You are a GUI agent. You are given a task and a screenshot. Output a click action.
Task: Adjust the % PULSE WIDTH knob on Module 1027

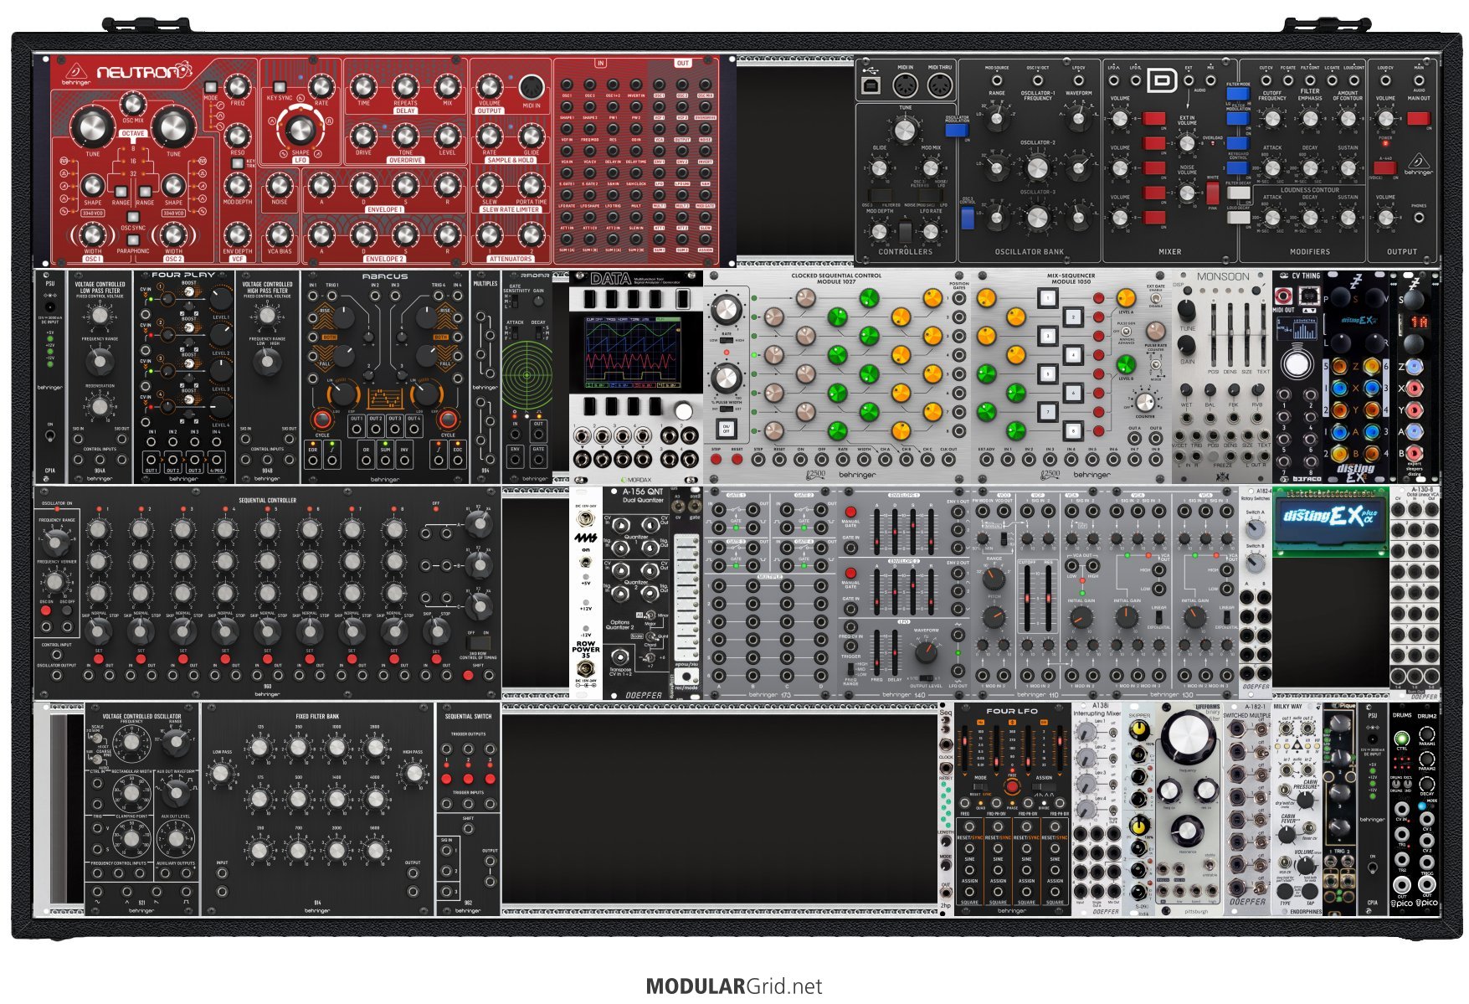coord(727,378)
